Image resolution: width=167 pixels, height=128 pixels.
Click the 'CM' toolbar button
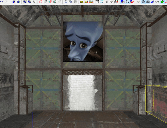[157, 2]
